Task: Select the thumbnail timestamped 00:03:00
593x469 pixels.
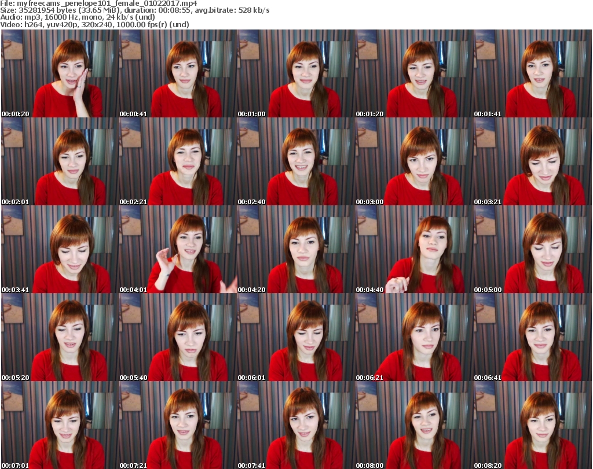Action: click(x=414, y=161)
